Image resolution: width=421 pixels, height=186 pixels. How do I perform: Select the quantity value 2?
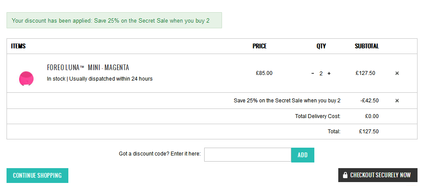321,73
